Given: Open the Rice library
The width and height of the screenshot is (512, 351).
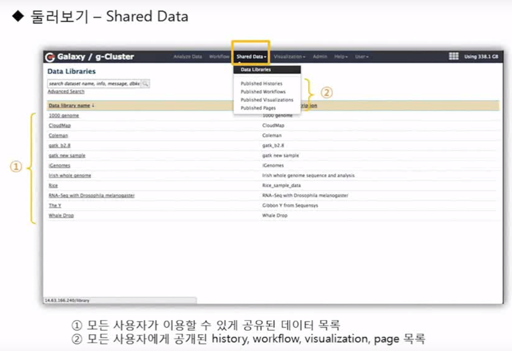Looking at the screenshot, I should coord(53,185).
